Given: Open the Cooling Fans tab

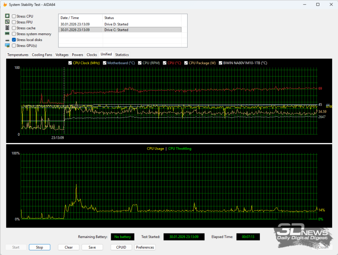Looking at the screenshot, I should point(42,55).
